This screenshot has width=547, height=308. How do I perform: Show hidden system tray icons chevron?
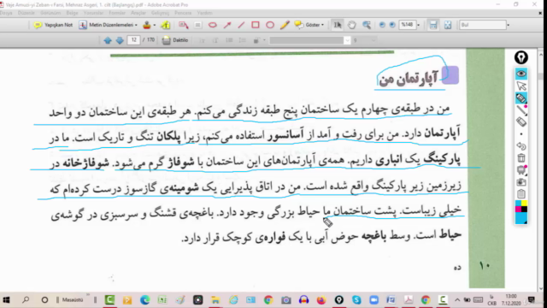457,300
